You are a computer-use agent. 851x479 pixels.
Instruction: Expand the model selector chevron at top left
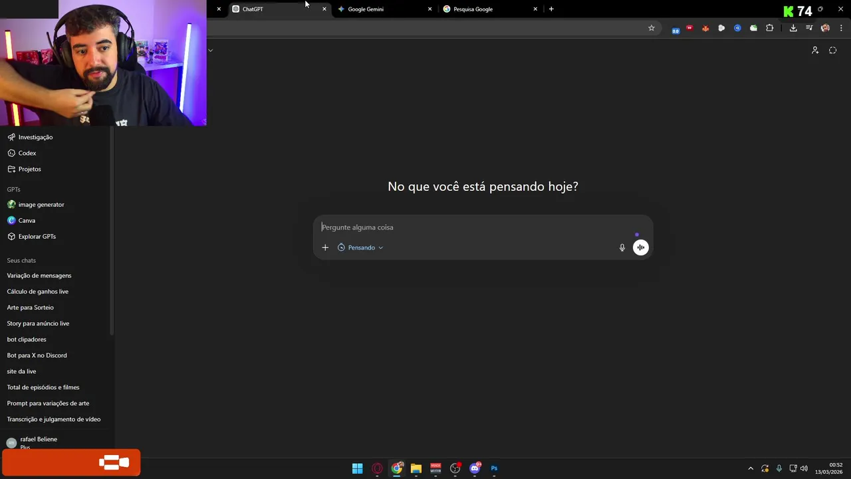click(x=210, y=50)
